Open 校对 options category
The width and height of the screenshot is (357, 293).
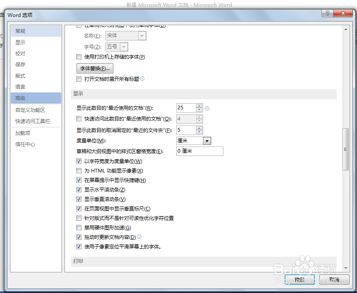point(36,54)
